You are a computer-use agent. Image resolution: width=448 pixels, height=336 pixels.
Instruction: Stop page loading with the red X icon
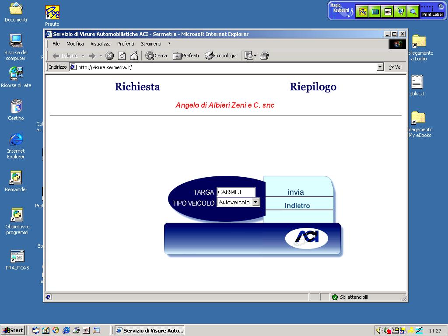click(109, 56)
